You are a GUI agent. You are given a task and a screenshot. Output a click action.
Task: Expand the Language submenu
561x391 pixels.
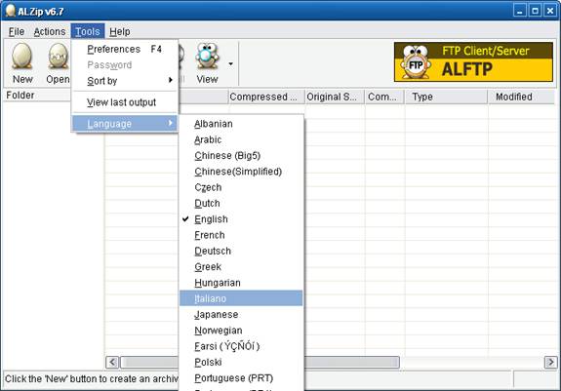[x=125, y=124]
